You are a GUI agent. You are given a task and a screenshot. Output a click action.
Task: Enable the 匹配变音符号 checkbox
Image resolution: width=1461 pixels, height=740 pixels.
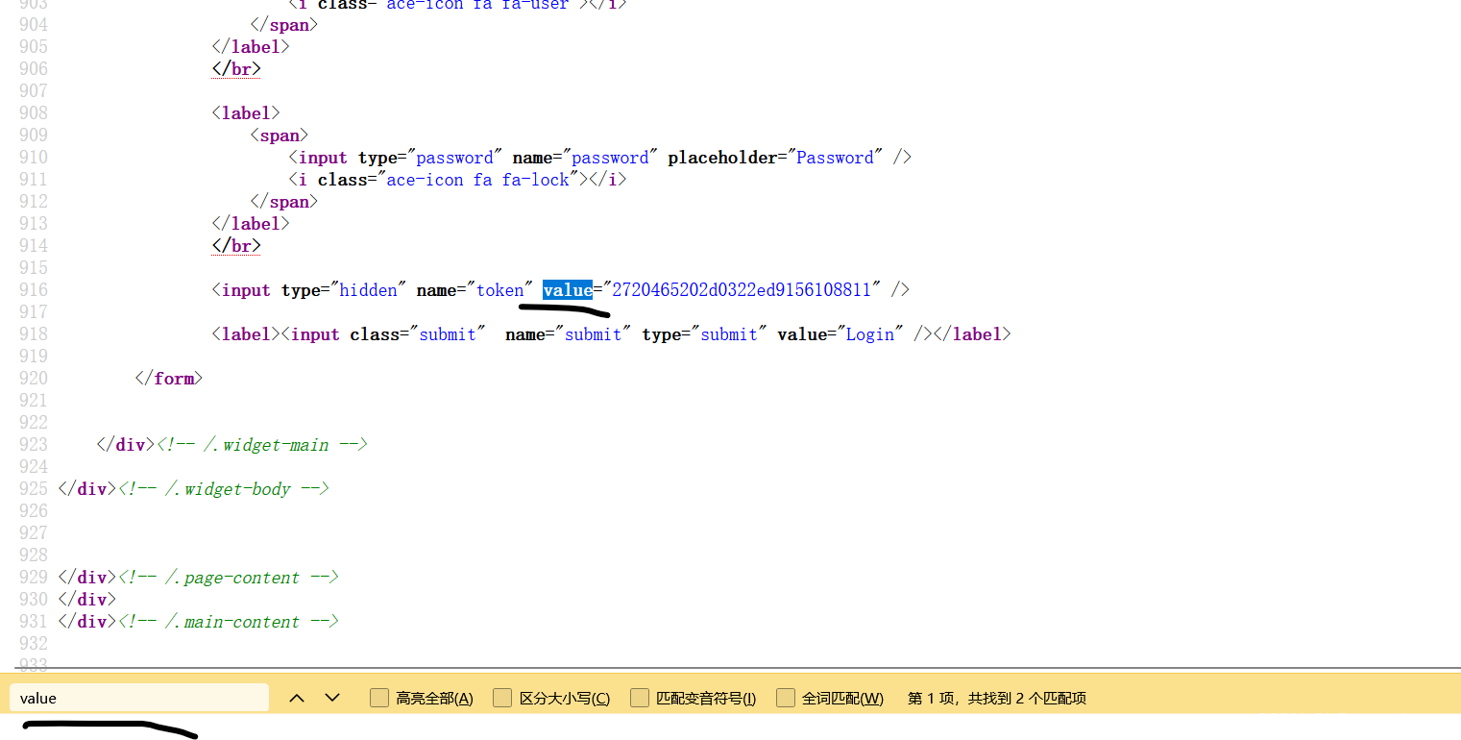[640, 698]
